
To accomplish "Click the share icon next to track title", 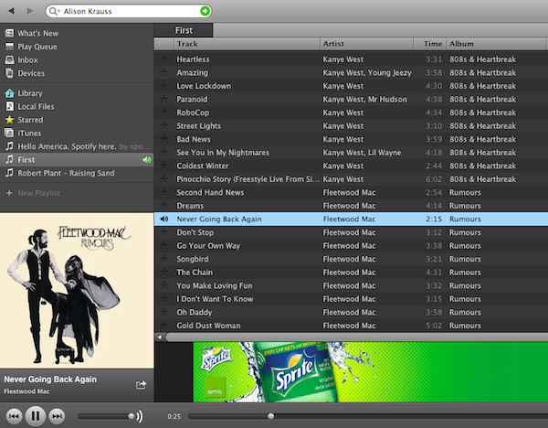I will click(141, 385).
